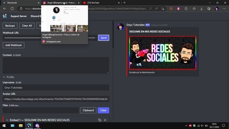Image resolution: width=229 pixels, height=129 pixels.
Task: Open the browser profile avatar
Action: pos(216,9)
